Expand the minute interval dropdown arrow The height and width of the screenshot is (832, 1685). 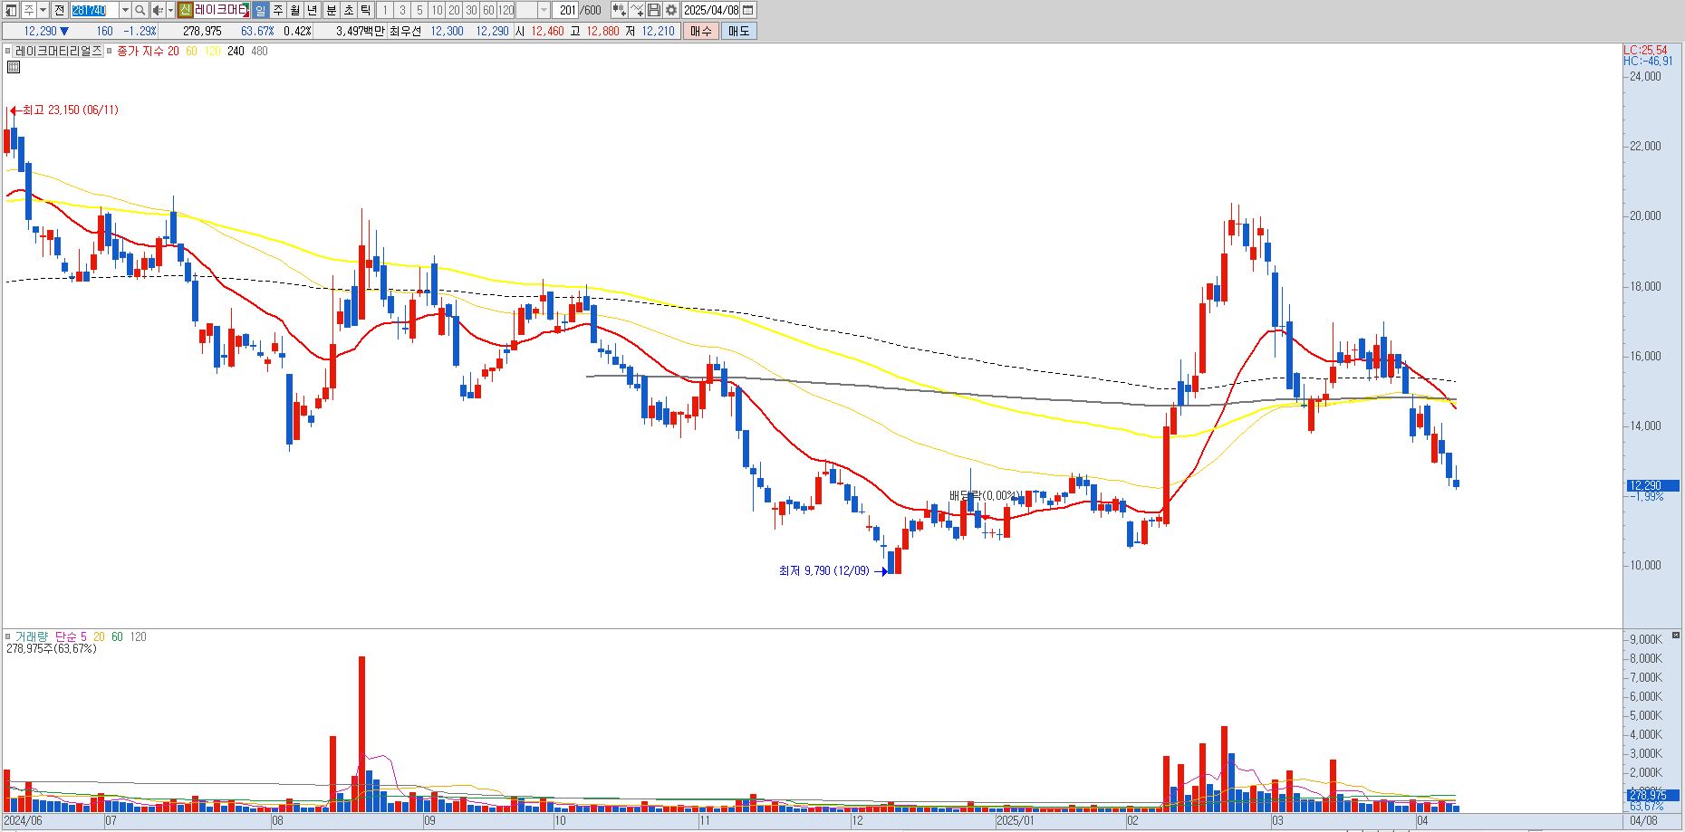pyautogui.click(x=544, y=10)
